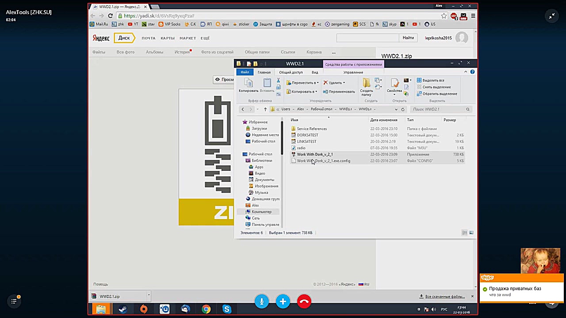Click the Найти search button on Yandex

click(407, 38)
